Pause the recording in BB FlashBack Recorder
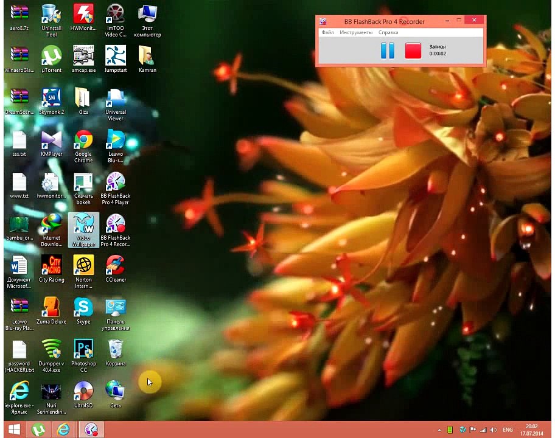The height and width of the screenshot is (438, 555). pos(387,50)
